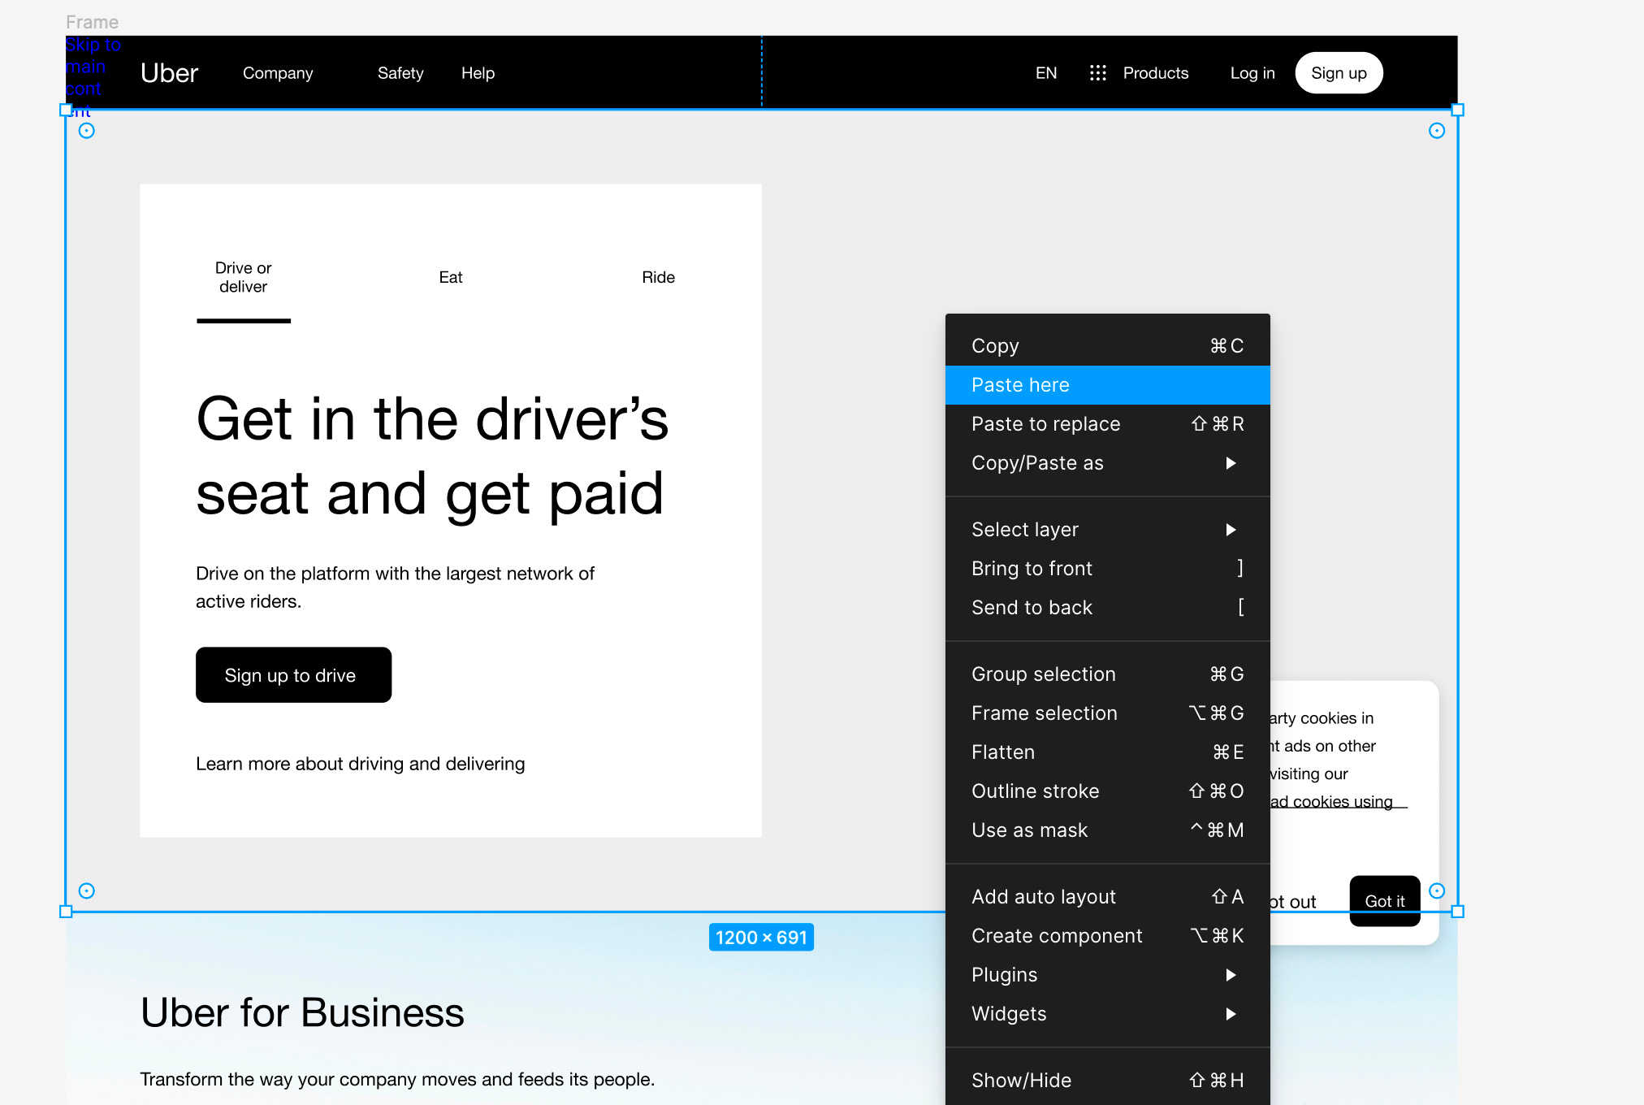Screen dimensions: 1644x1105
Task: Choose Outline stroke
Action: (1108, 791)
